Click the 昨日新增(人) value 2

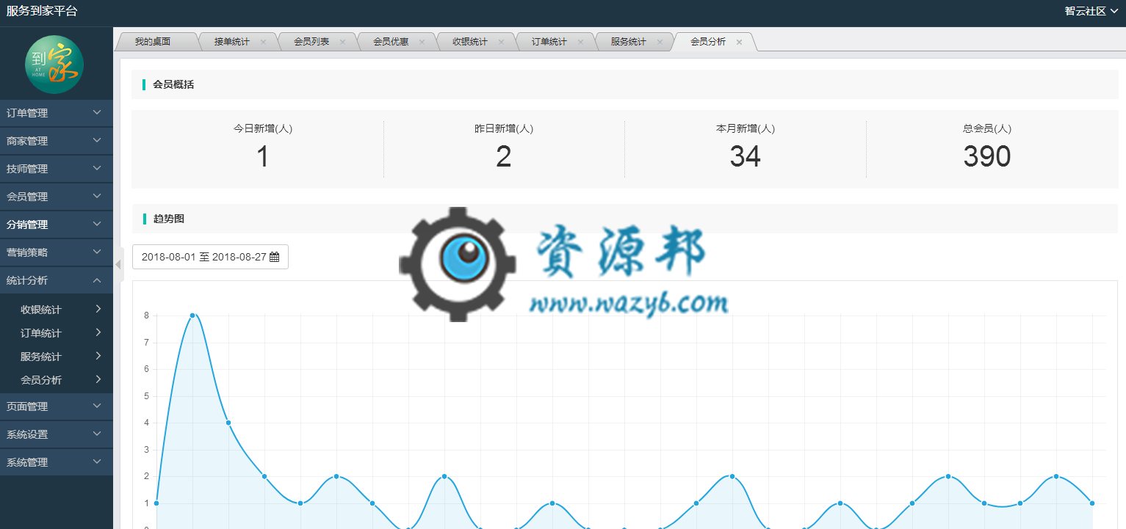point(504,157)
